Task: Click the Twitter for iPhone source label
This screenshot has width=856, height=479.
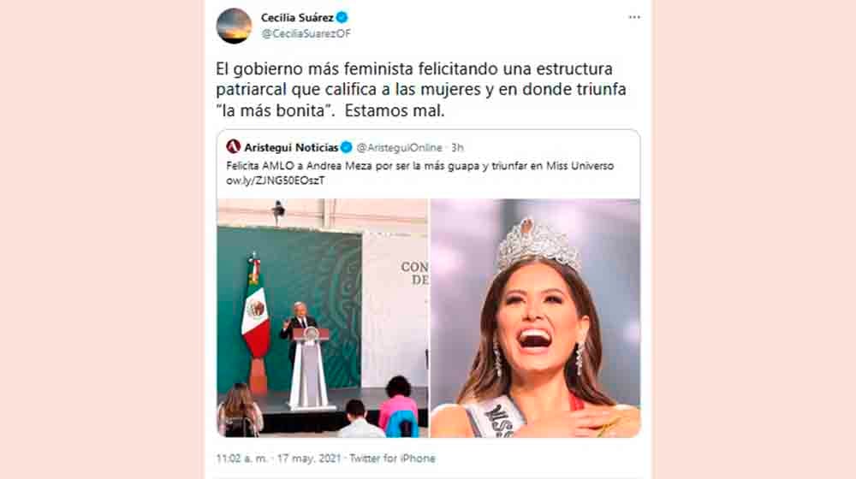Action: (x=393, y=458)
